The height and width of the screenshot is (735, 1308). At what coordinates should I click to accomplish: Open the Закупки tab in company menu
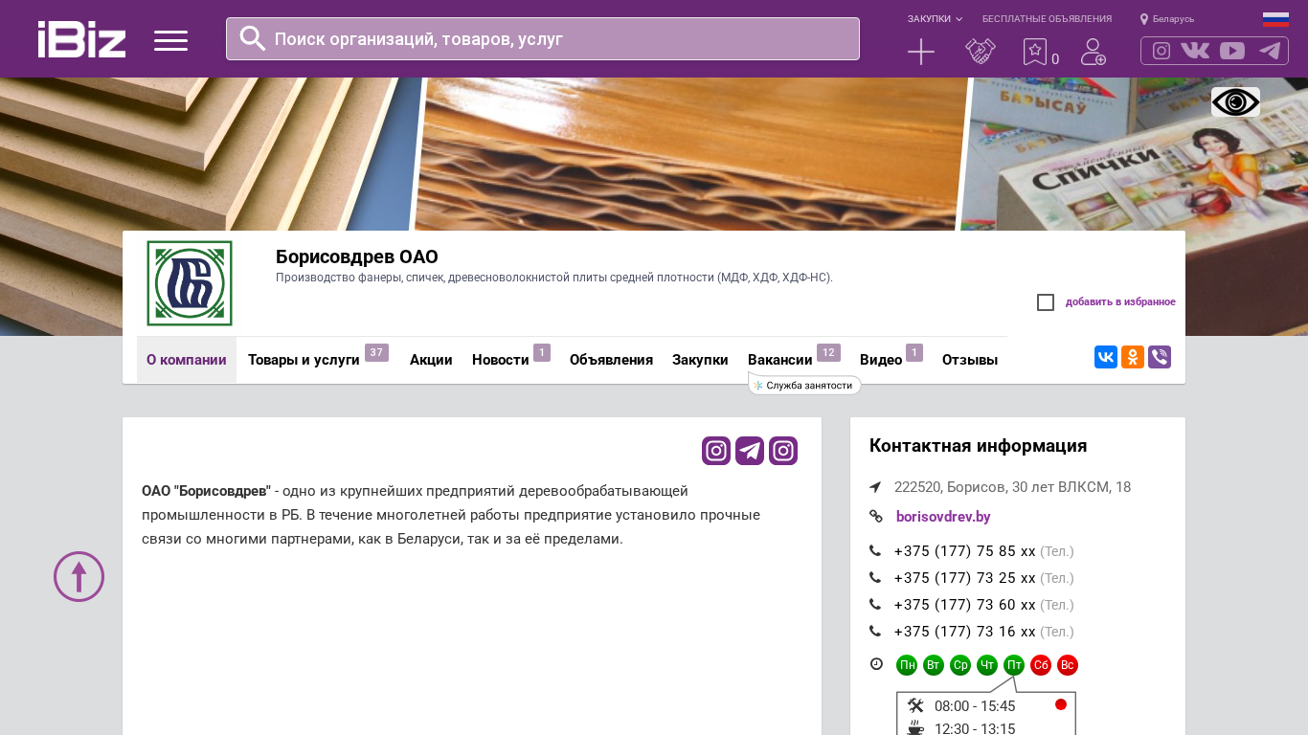[x=700, y=360]
